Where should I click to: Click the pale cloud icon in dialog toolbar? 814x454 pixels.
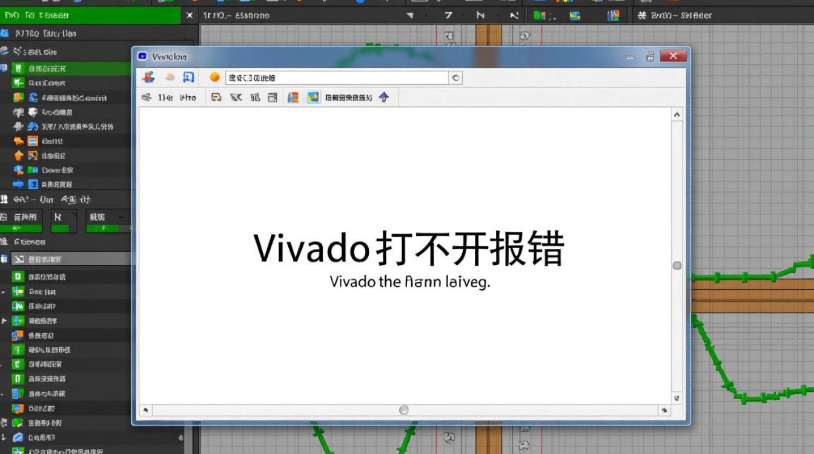coord(170,77)
